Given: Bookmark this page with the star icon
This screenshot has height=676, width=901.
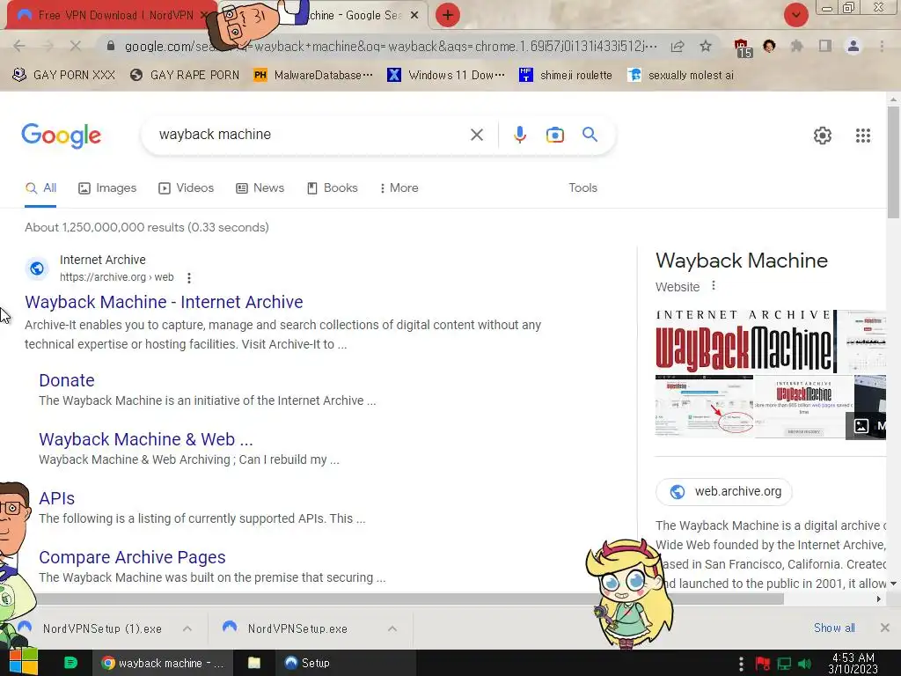Looking at the screenshot, I should click(x=706, y=46).
